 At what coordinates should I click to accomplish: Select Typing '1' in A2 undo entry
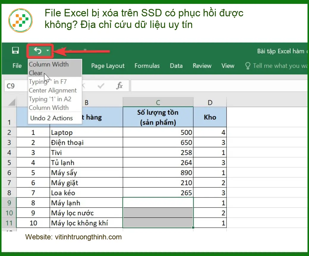click(x=55, y=99)
